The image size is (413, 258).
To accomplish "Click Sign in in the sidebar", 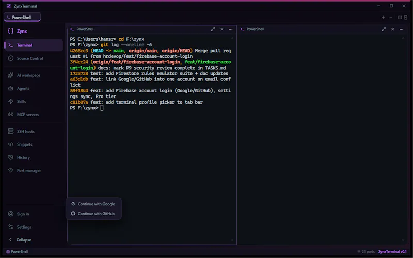I will coord(34,214).
